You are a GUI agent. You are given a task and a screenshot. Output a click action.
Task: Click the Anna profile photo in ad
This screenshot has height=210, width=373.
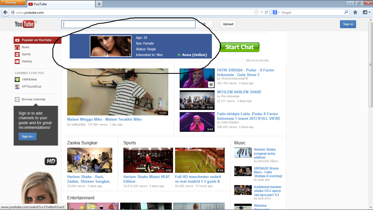(111, 46)
